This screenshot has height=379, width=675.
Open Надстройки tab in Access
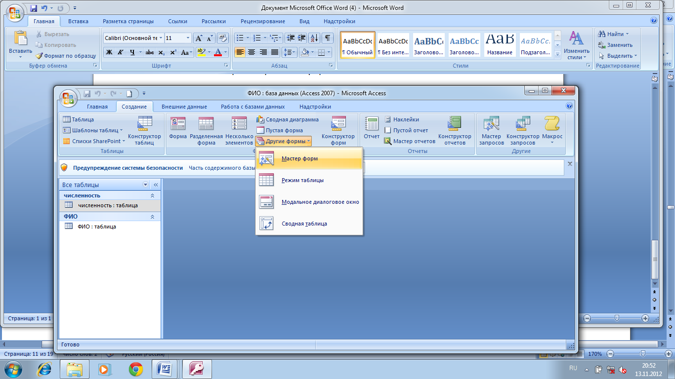pyautogui.click(x=315, y=107)
